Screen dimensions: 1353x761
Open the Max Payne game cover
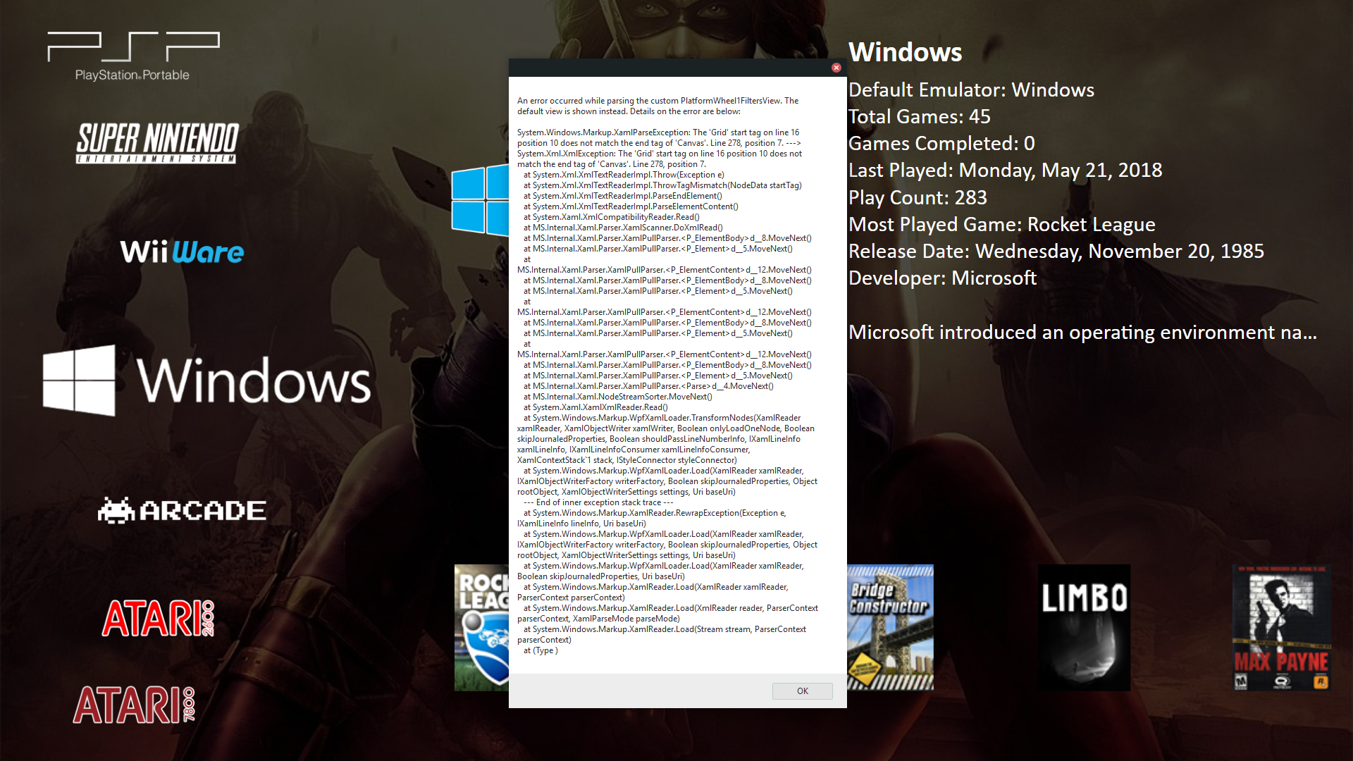click(x=1281, y=627)
